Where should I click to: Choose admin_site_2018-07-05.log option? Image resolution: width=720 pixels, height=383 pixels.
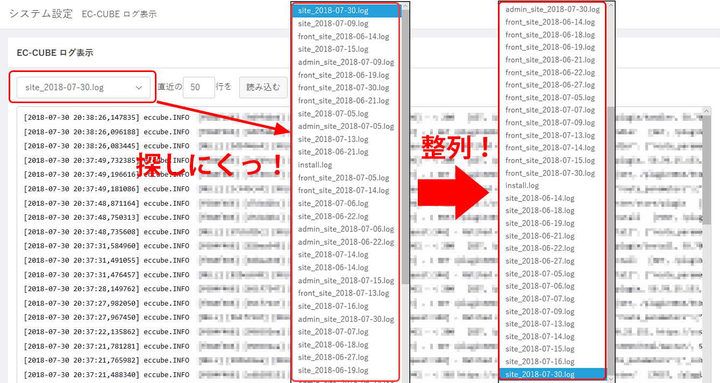point(346,126)
